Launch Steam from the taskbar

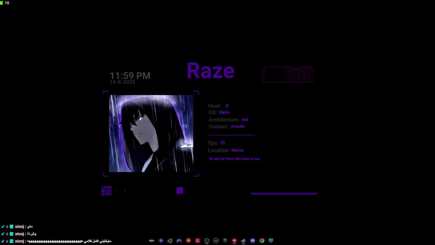point(243,241)
